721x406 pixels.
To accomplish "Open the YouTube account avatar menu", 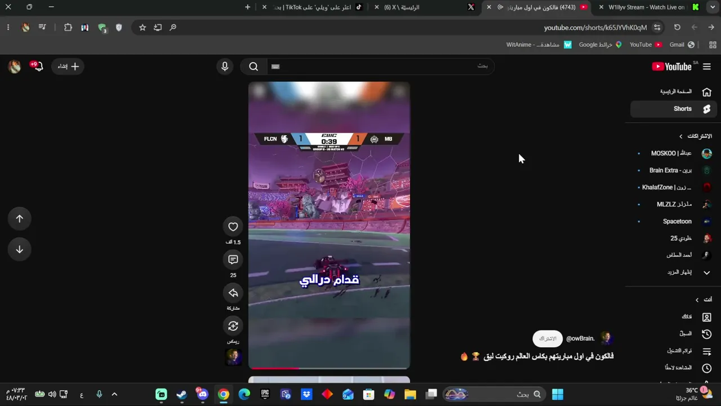I will tap(15, 67).
